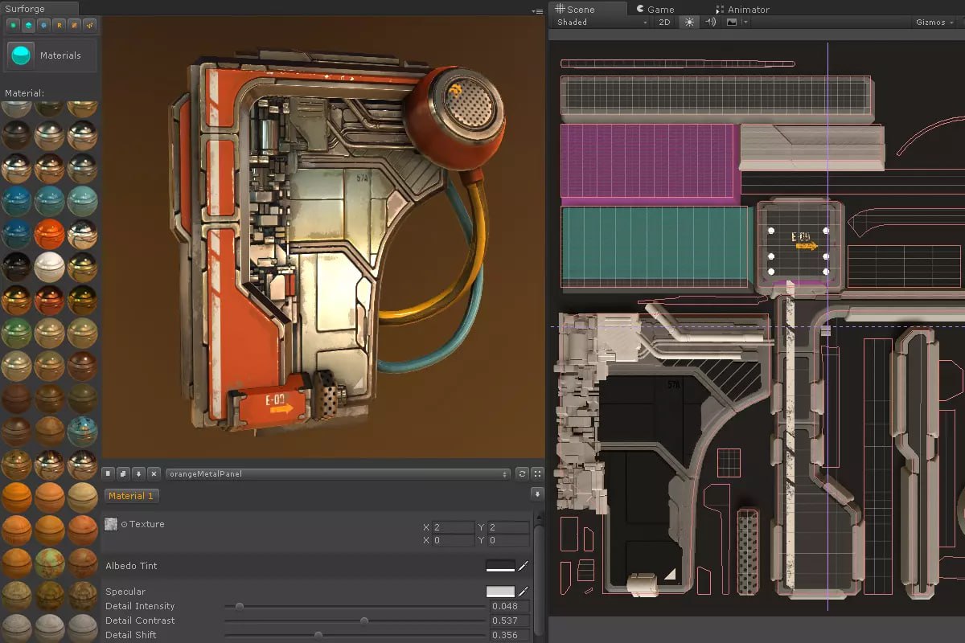Click the X icon left of orangeMetalPanel
This screenshot has height=643, width=965.
click(153, 474)
